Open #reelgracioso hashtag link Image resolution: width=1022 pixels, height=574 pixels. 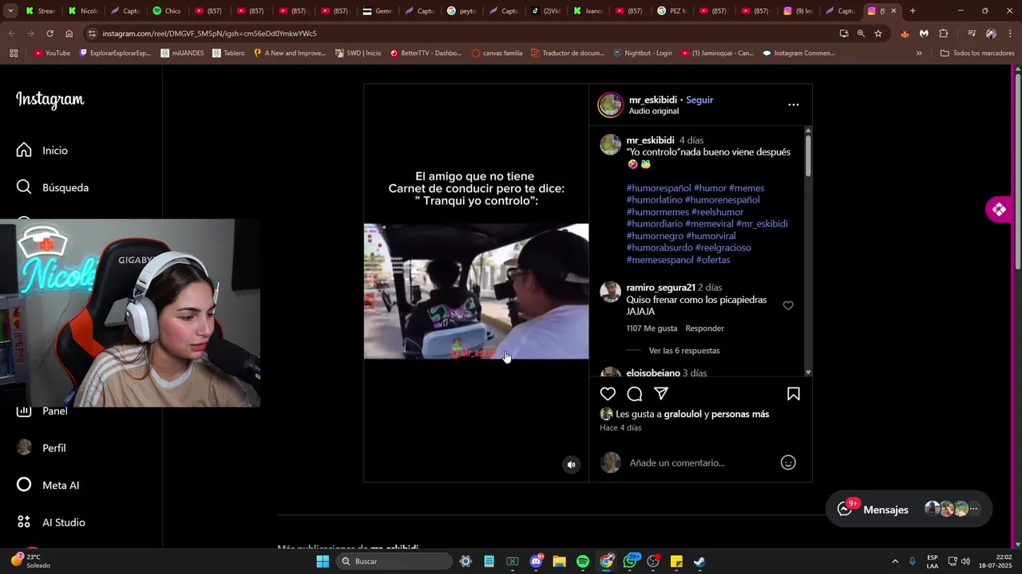click(x=723, y=248)
